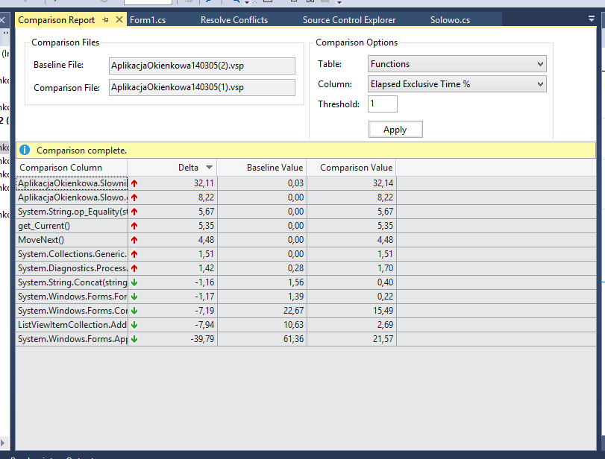Click the Delta column sort arrow
The width and height of the screenshot is (605, 459).
[x=209, y=168]
